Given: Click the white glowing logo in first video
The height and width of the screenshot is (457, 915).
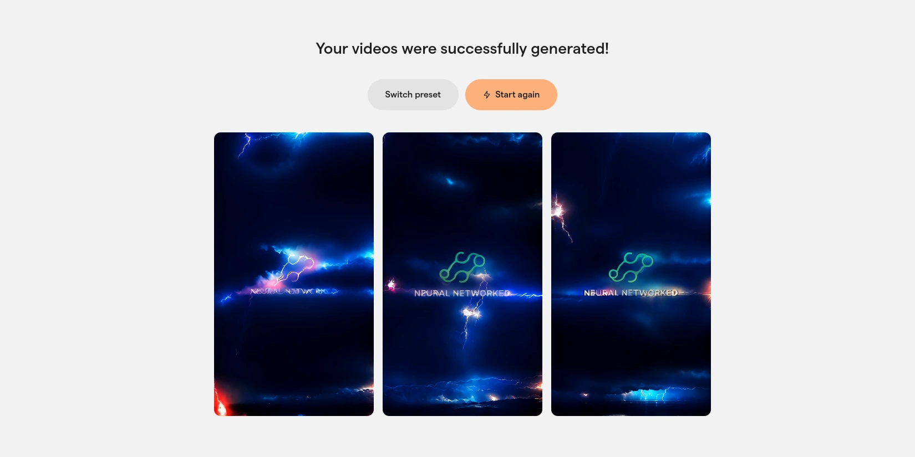Looking at the screenshot, I should point(295,269).
